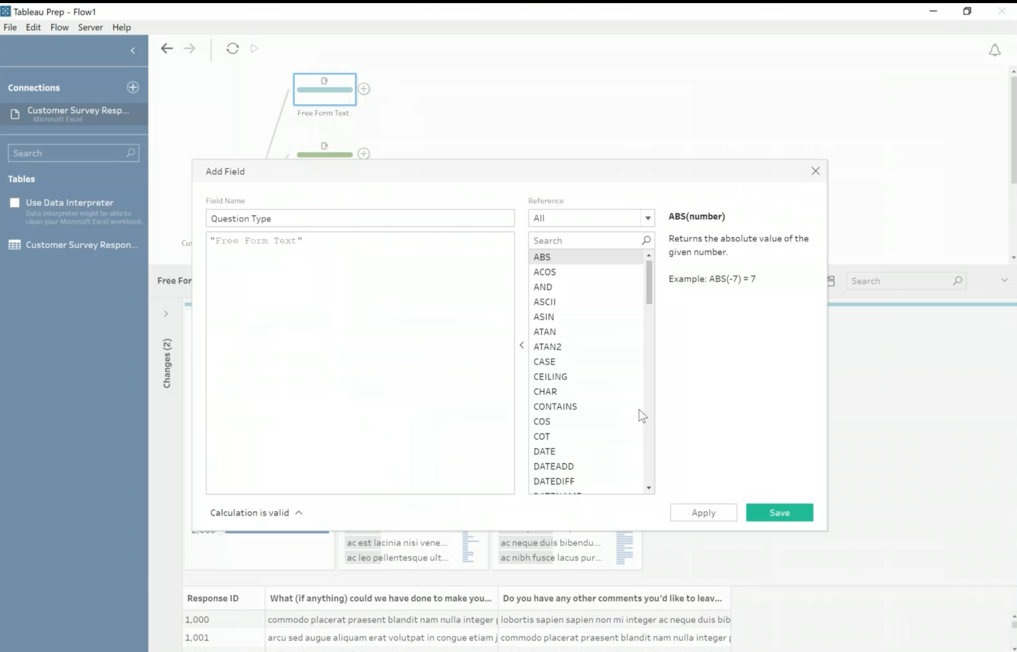The width and height of the screenshot is (1017, 652).
Task: Select the ABS function in the list
Action: (x=586, y=257)
